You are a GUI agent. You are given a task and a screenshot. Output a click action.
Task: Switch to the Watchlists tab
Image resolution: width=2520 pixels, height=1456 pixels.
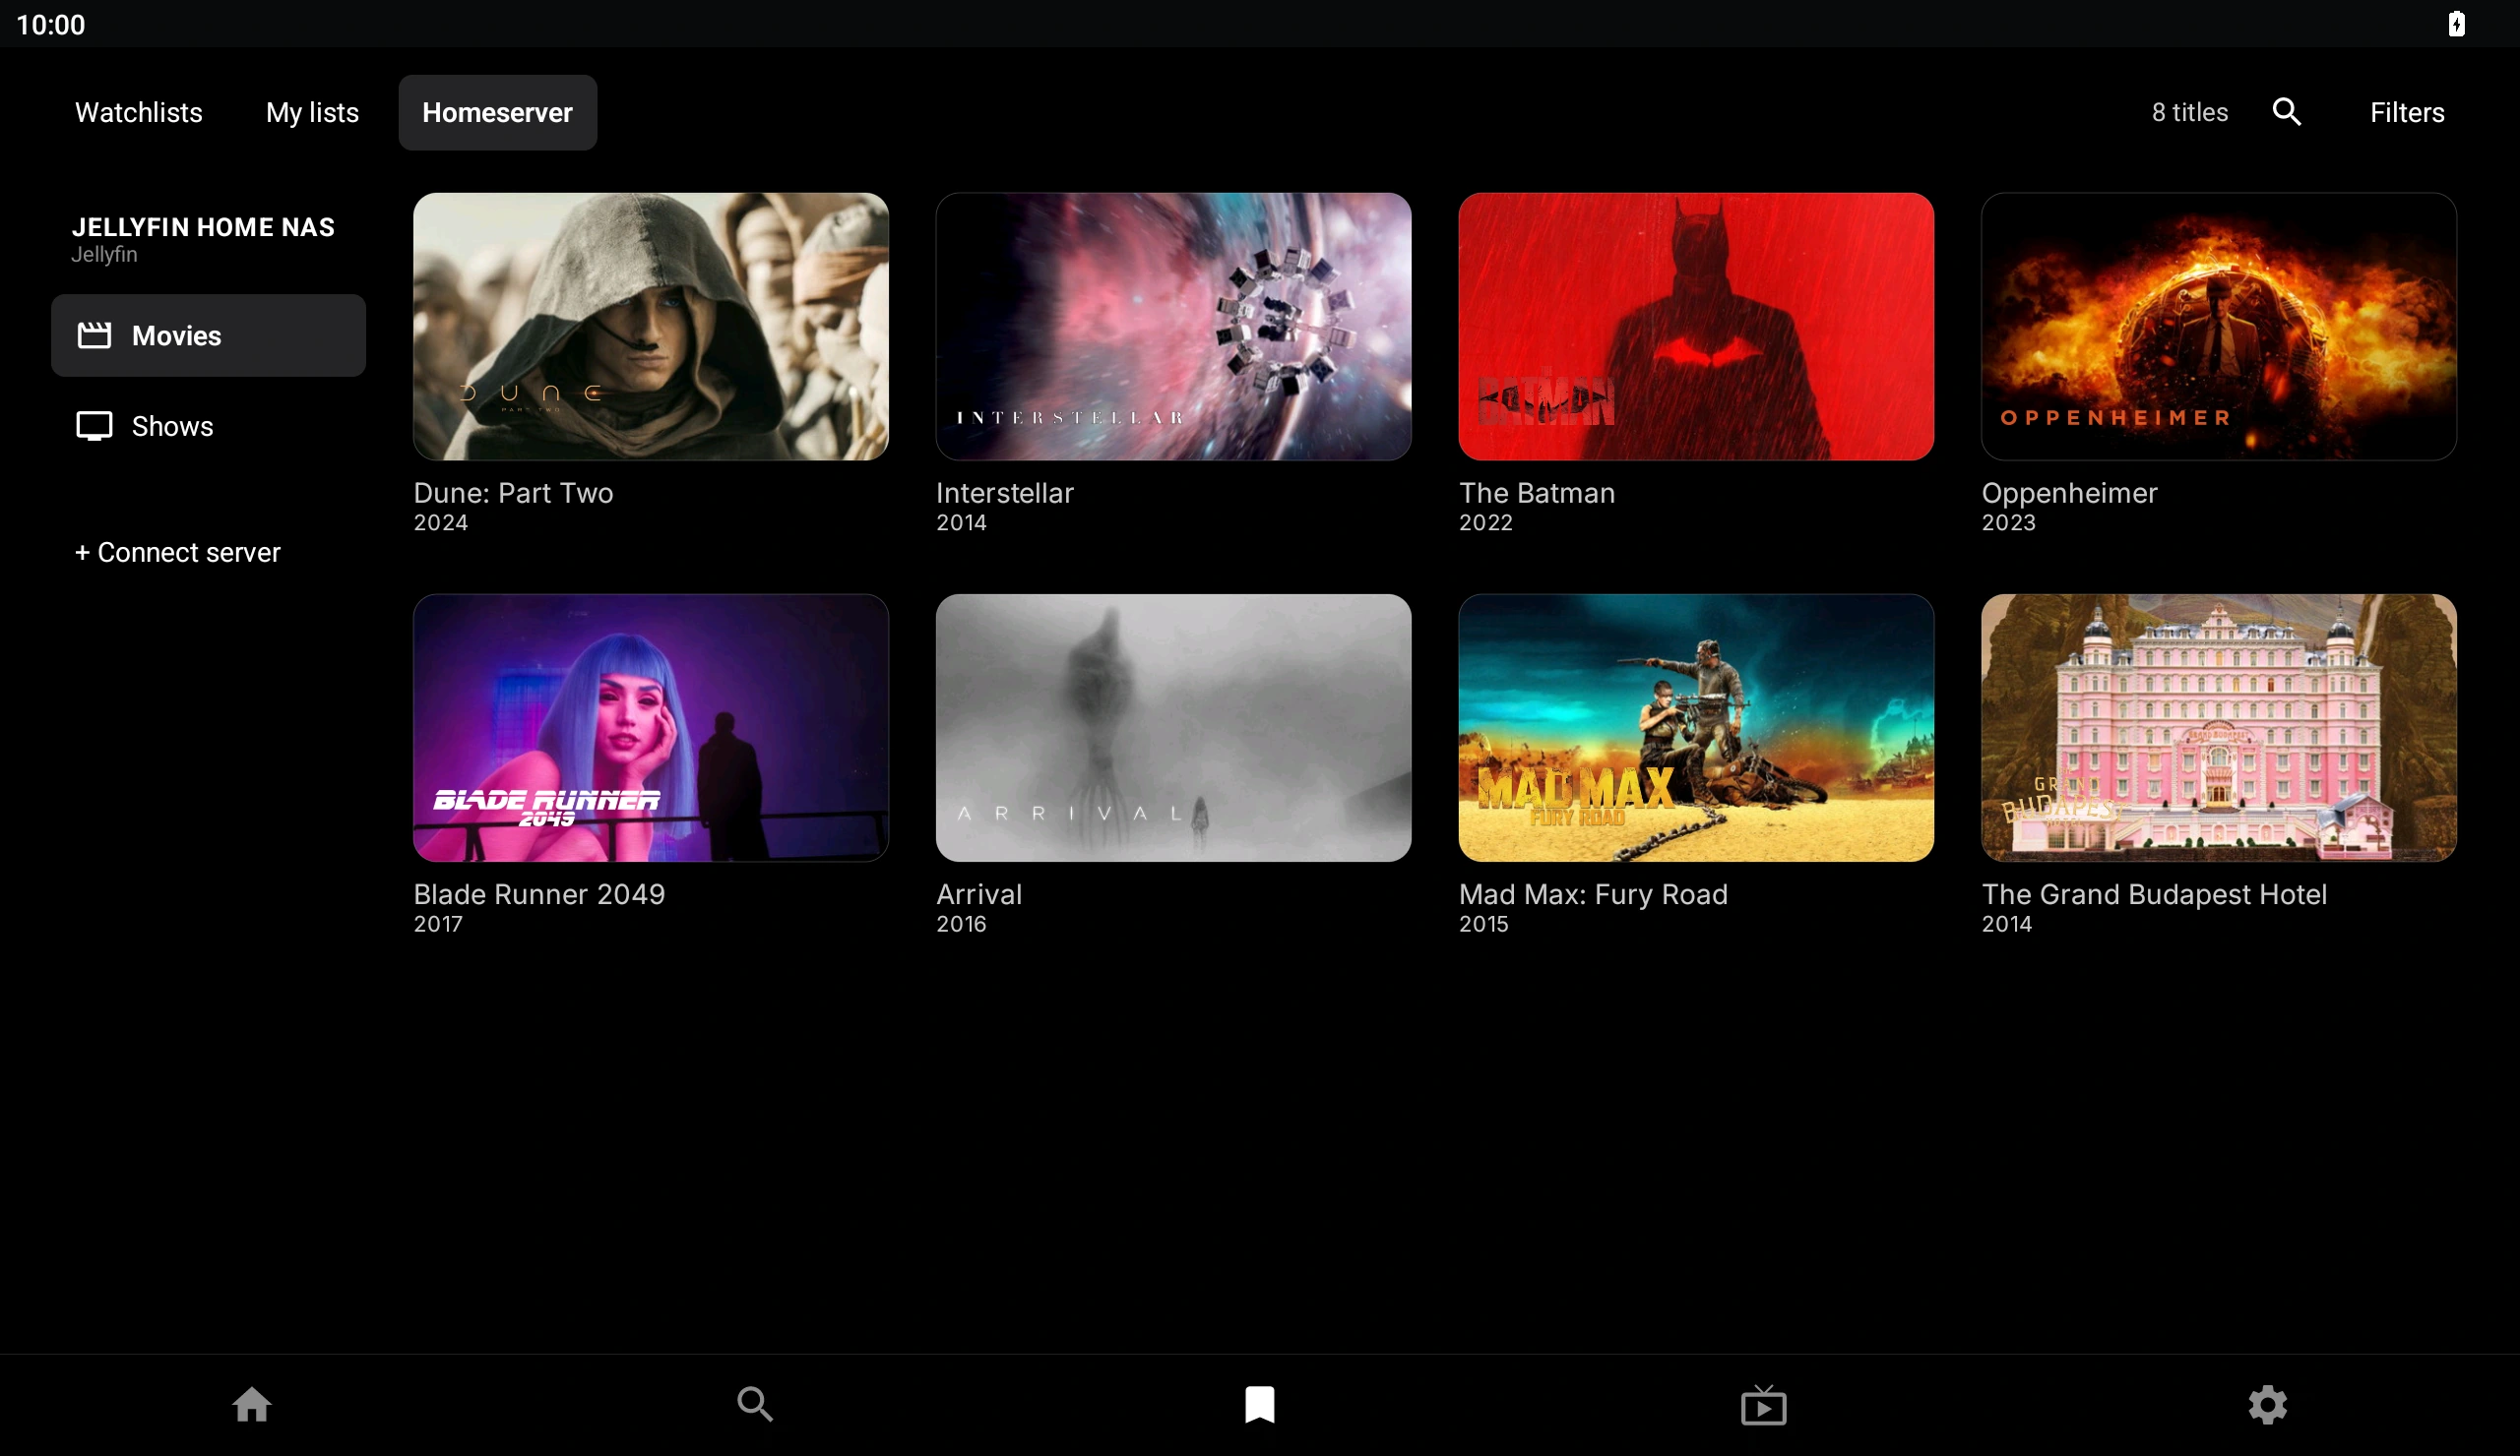(139, 112)
